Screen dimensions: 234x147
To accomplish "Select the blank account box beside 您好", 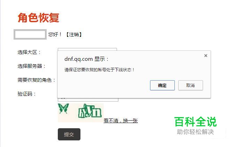I will (30, 34).
